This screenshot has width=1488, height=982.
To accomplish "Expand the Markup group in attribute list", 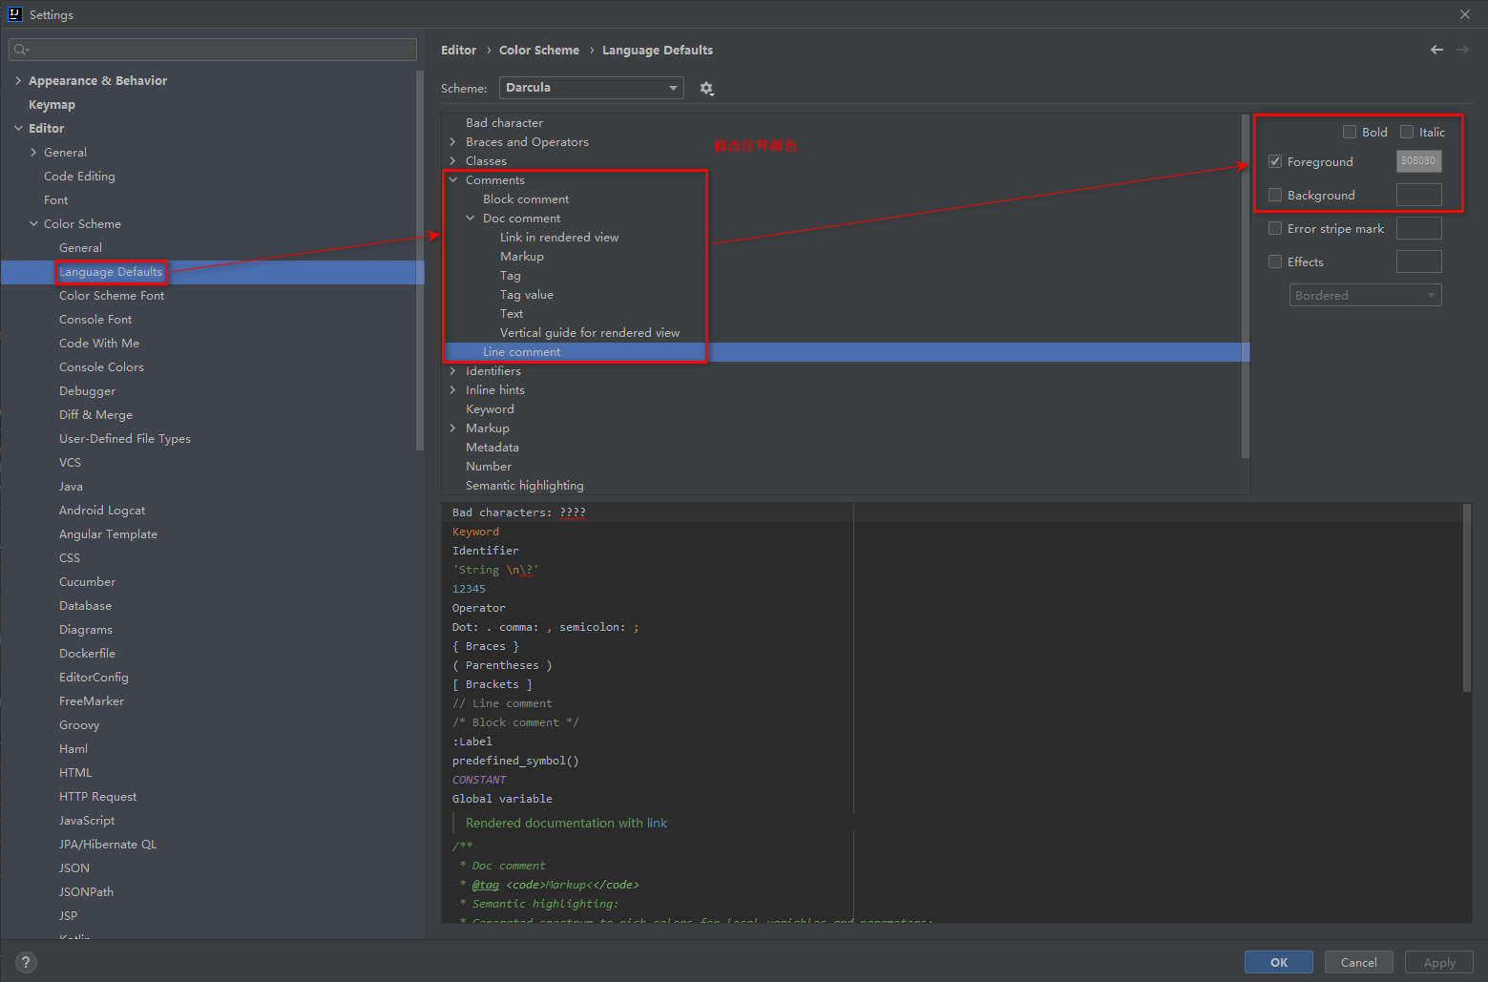I will 453,428.
